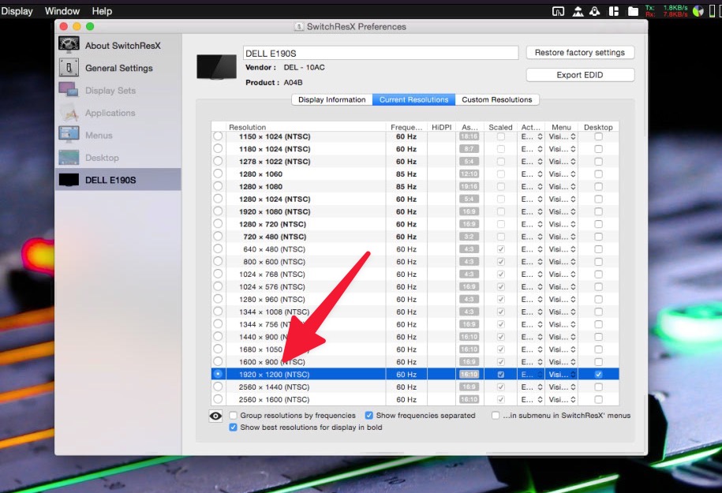Select DELL E190S monitor in sidebar
The width and height of the screenshot is (722, 493).
pyautogui.click(x=110, y=180)
